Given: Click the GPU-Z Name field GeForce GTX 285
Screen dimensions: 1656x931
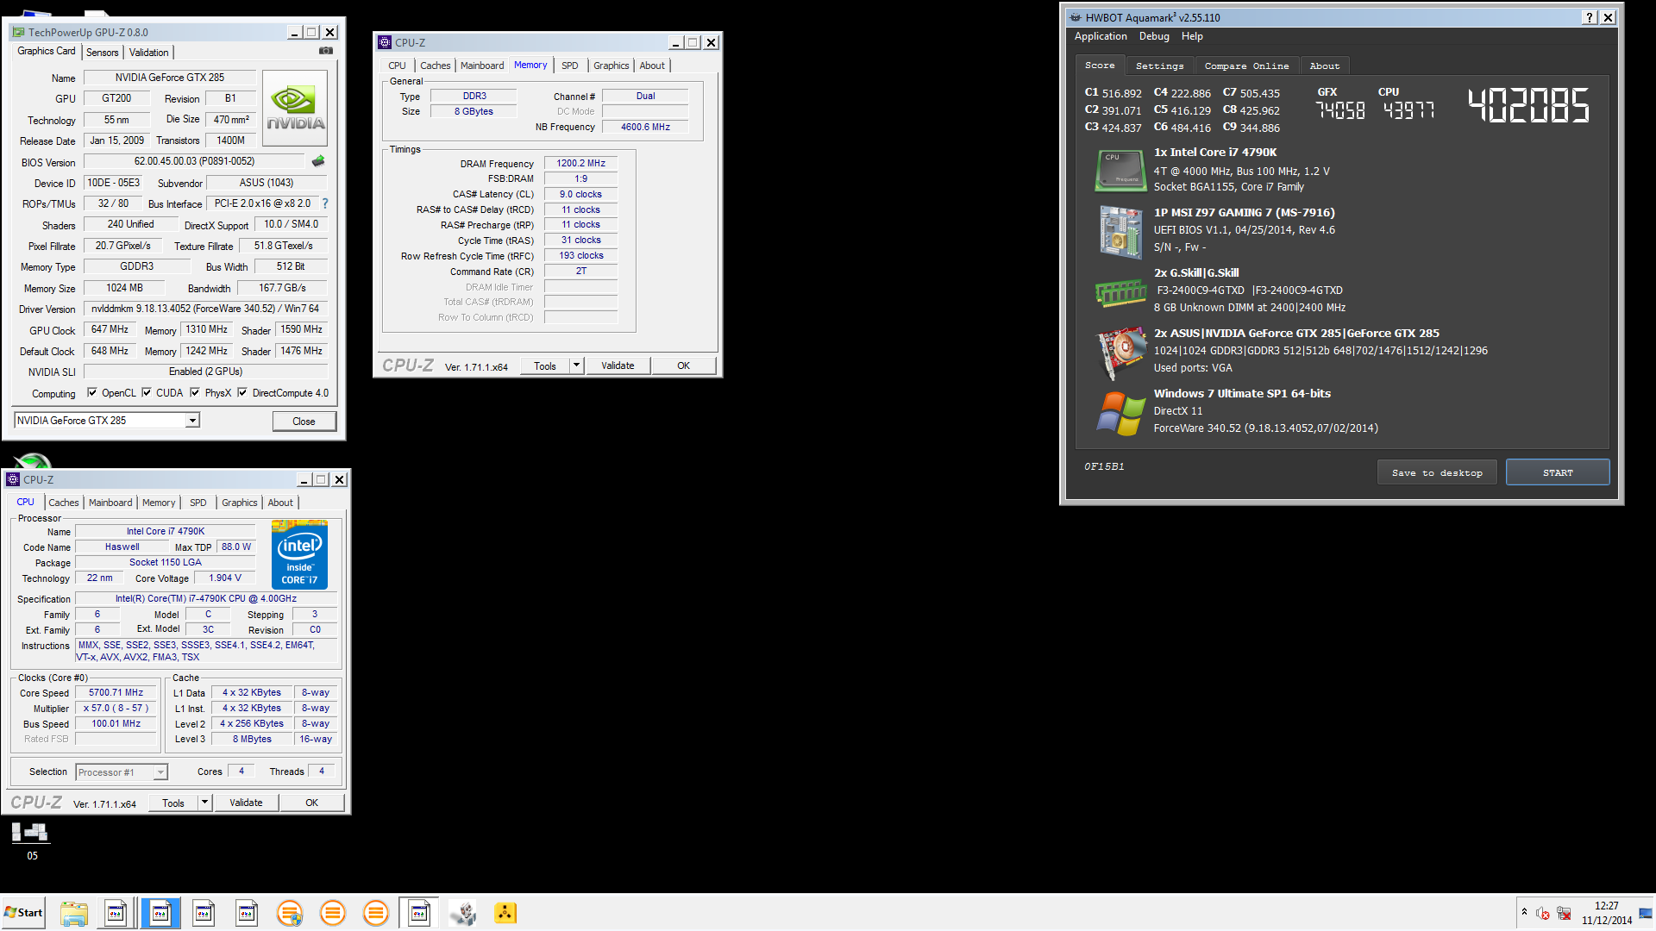Looking at the screenshot, I should point(170,78).
